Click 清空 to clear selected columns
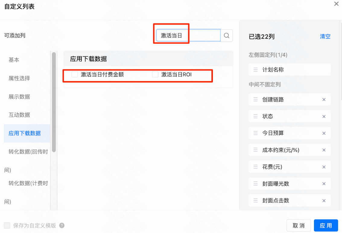The image size is (342, 233). tap(325, 36)
